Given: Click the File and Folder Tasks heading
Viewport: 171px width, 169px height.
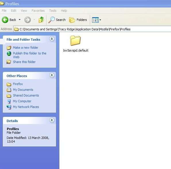Looking at the screenshot, I should (x=24, y=40).
